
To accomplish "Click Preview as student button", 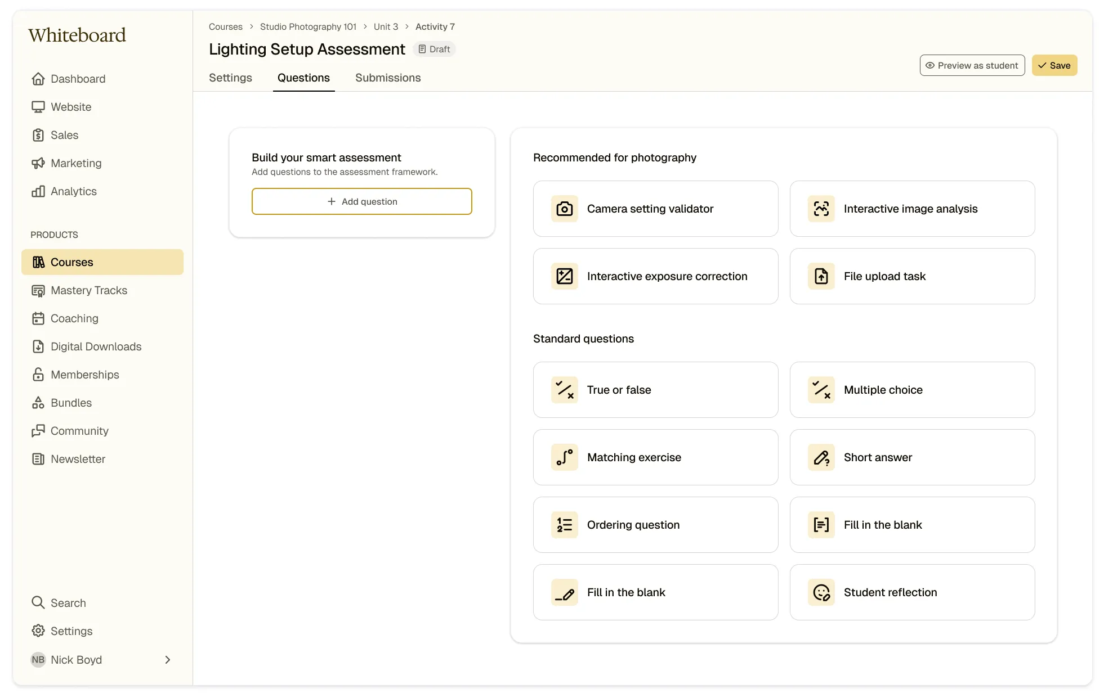I will click(972, 65).
